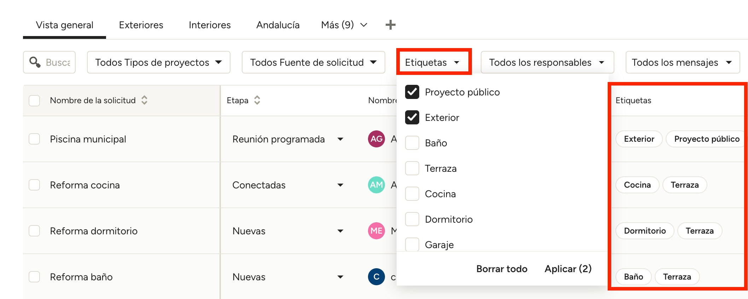This screenshot has width=748, height=299.
Task: Switch to the Exteriores tab
Action: click(141, 25)
